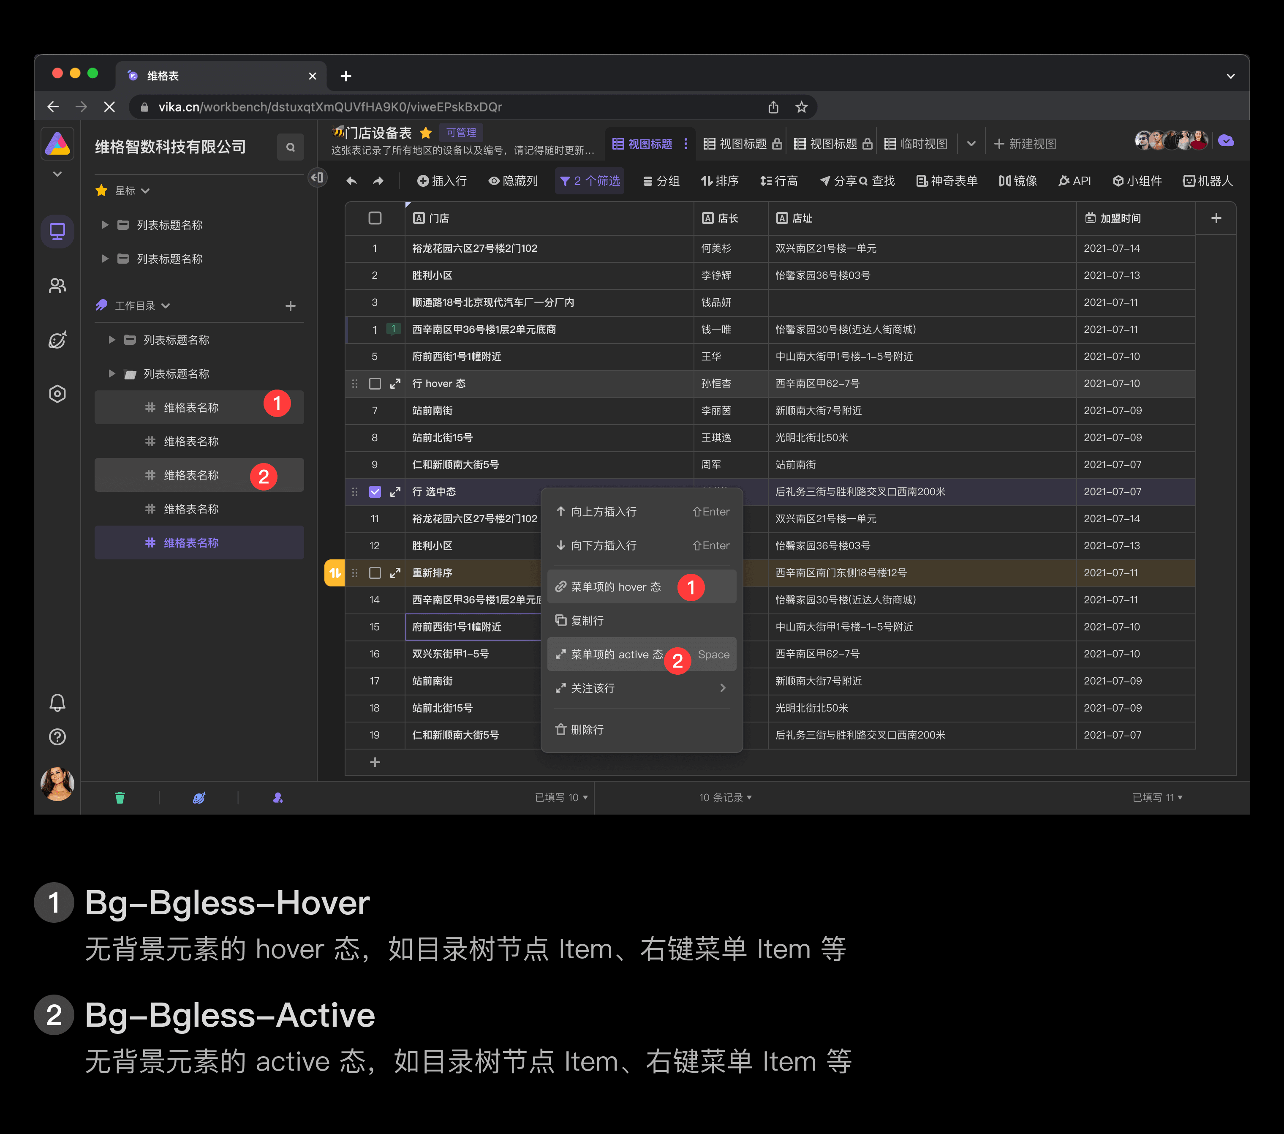Click the 分享 share button
Screen dimensions: 1284x1134
(838, 181)
